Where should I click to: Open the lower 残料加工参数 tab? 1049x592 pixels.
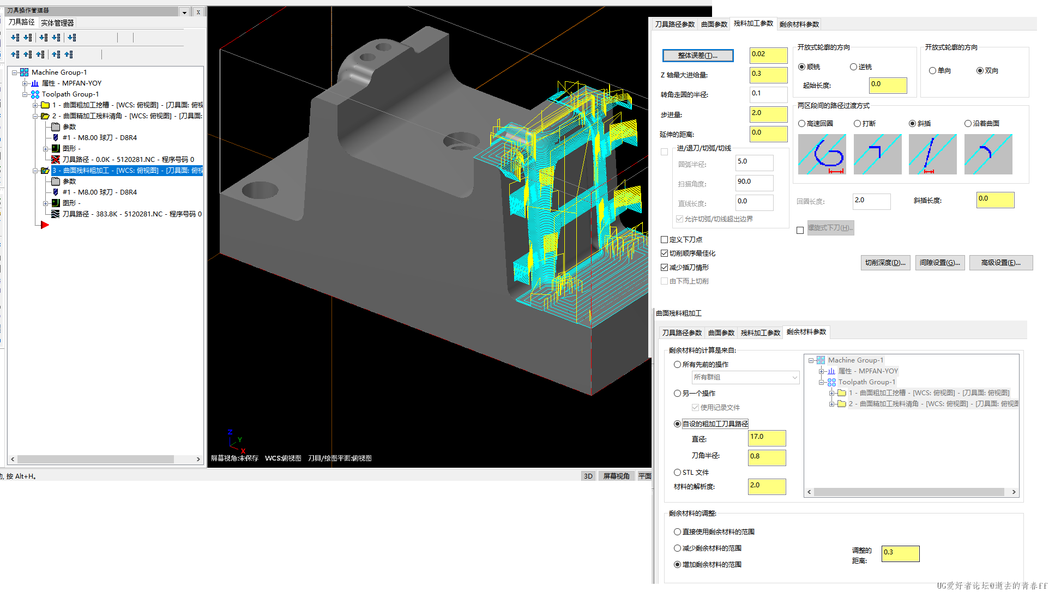[x=760, y=333]
